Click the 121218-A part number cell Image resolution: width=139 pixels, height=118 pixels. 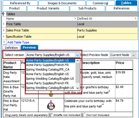[x=30, y=105]
